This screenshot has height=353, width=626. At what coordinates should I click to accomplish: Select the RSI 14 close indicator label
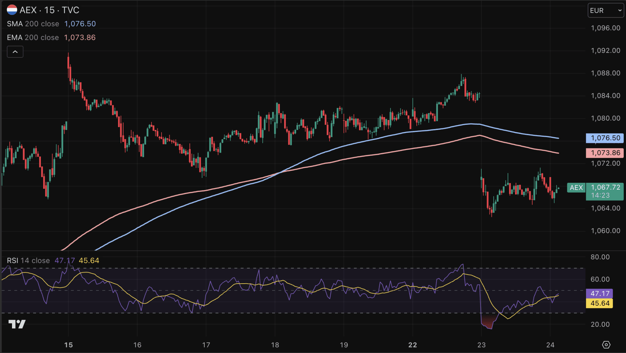tap(28, 261)
